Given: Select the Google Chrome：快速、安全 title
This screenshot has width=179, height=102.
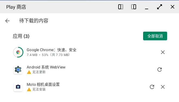Looking at the screenshot, I should click(x=52, y=50).
